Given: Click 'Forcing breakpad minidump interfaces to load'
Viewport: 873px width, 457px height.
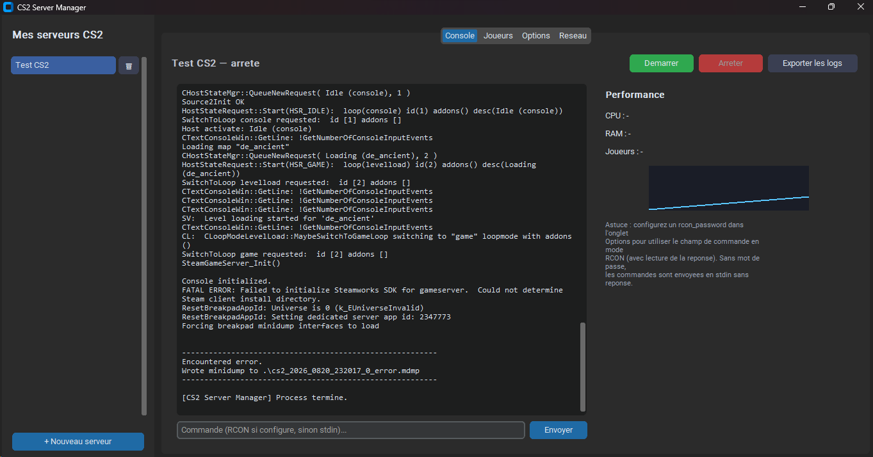Looking at the screenshot, I should [x=281, y=326].
